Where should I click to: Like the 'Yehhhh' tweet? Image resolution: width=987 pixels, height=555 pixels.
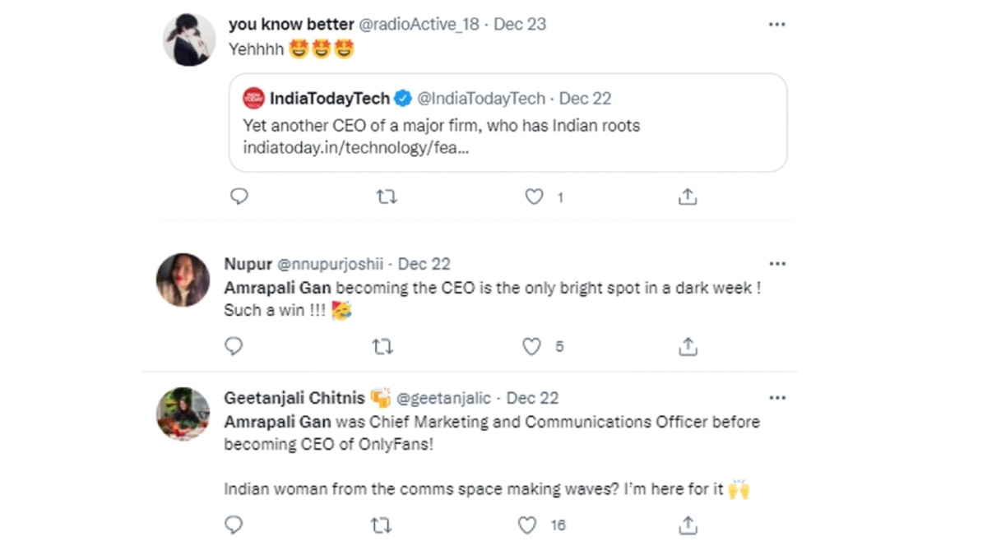point(535,197)
